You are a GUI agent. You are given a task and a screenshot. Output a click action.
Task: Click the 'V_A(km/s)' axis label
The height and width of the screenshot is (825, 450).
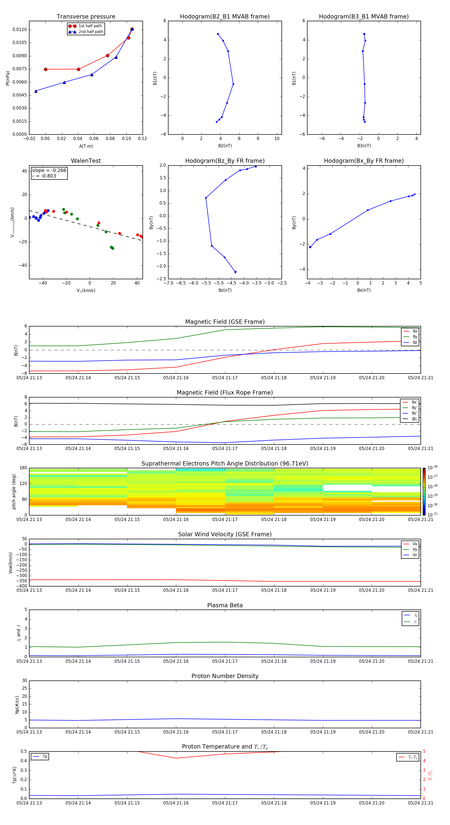(x=86, y=291)
